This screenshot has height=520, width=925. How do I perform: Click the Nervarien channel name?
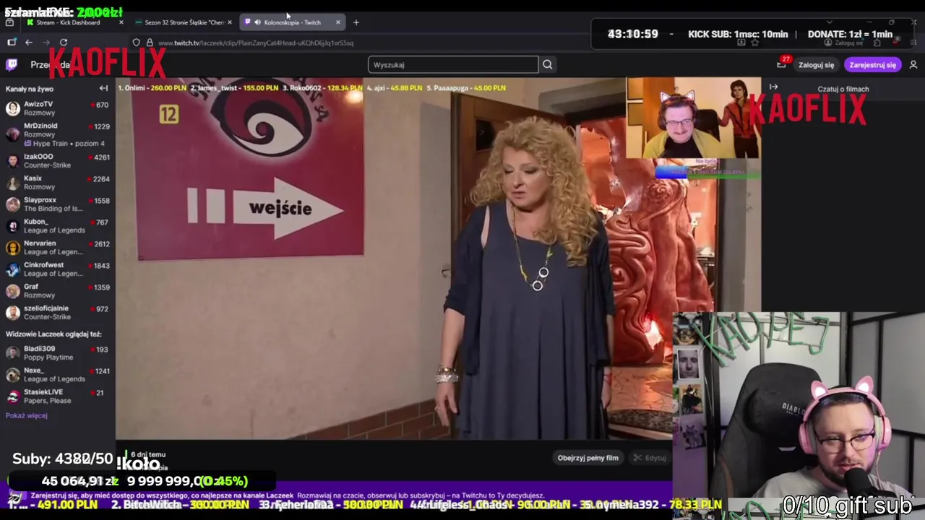[40, 243]
